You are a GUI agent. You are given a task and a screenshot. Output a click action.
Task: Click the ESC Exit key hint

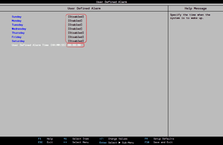click(x=45, y=142)
